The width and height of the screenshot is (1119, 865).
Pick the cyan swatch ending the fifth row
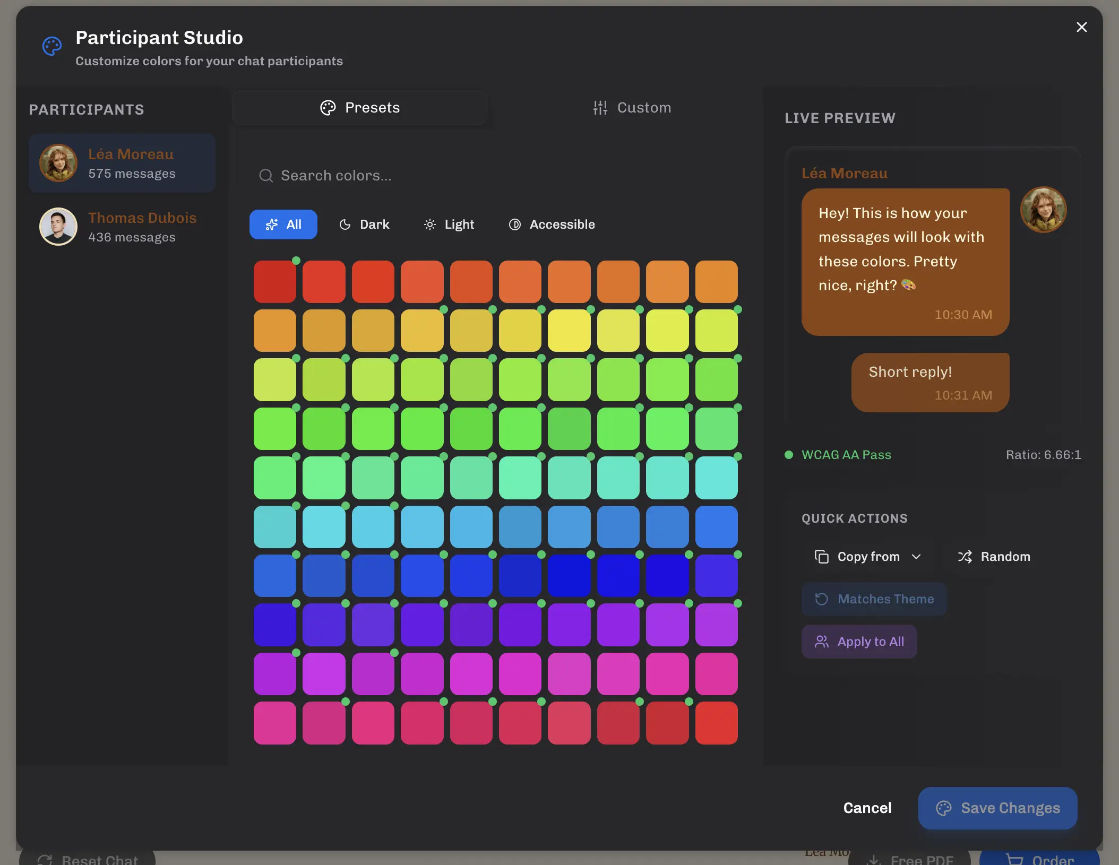pyautogui.click(x=717, y=478)
